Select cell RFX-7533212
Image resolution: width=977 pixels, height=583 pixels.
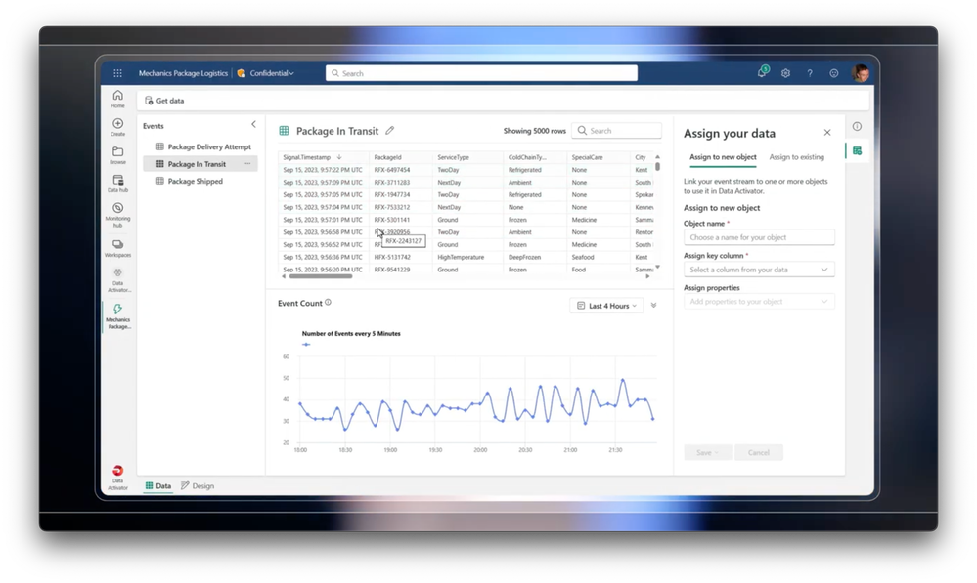pyautogui.click(x=392, y=207)
